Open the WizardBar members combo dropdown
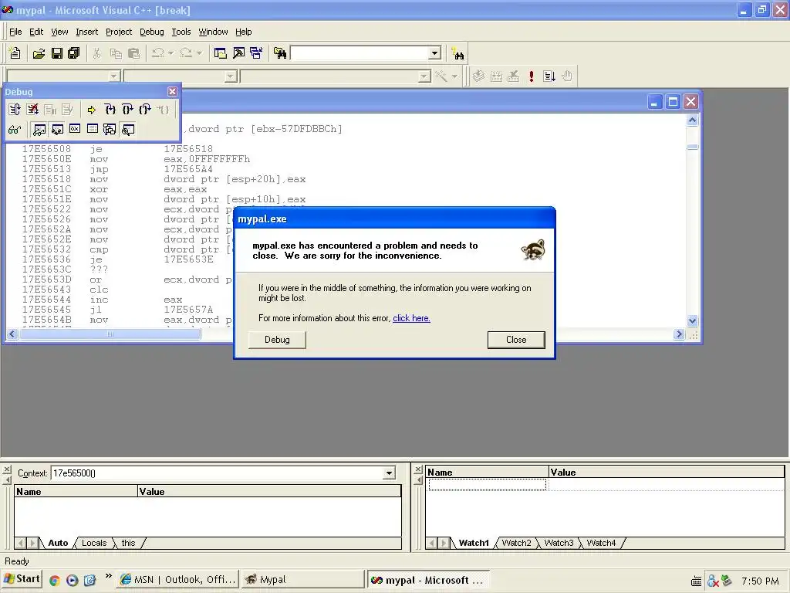 pos(425,76)
